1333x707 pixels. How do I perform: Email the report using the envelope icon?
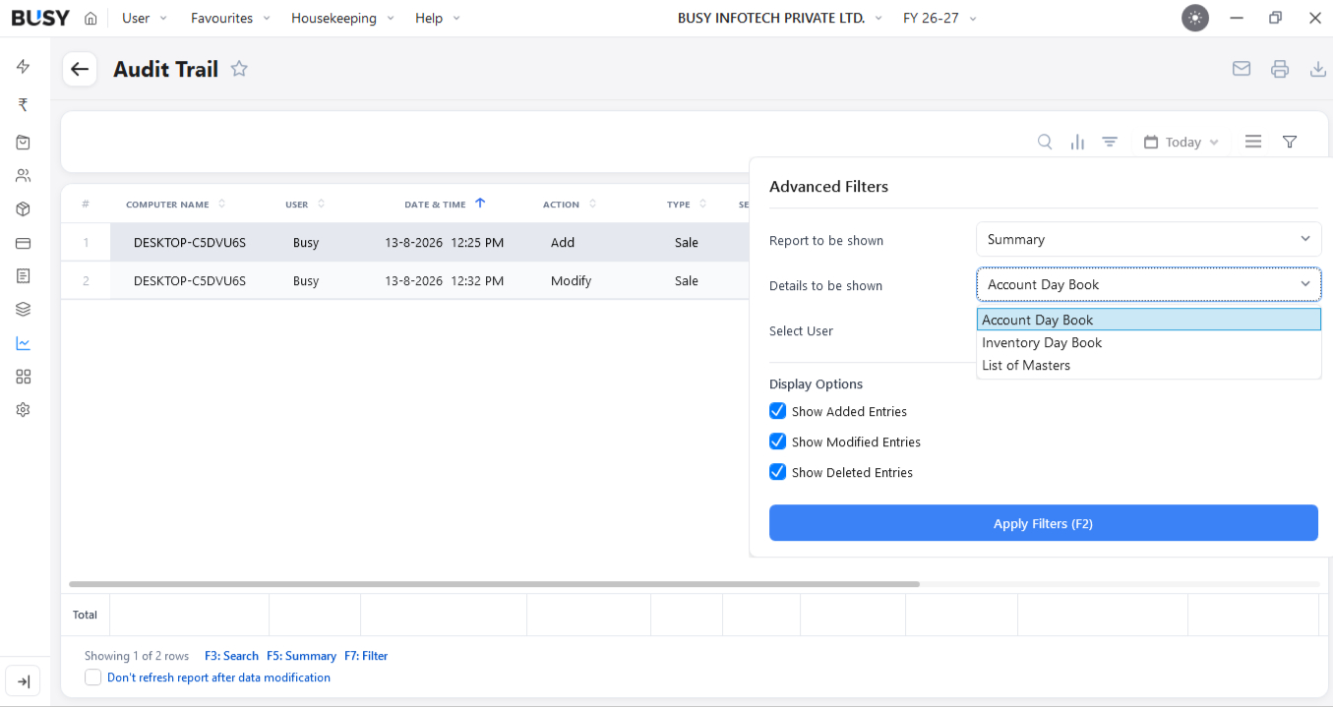point(1242,69)
